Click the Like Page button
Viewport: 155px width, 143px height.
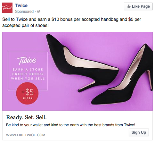click(x=138, y=6)
